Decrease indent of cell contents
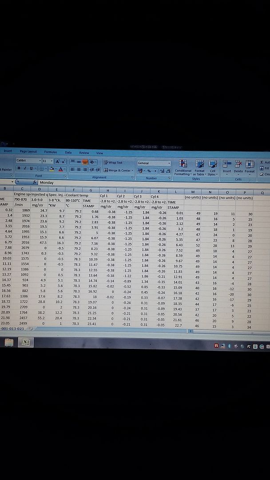Viewport: 270px width, 480px height. pyautogui.click(x=91, y=170)
